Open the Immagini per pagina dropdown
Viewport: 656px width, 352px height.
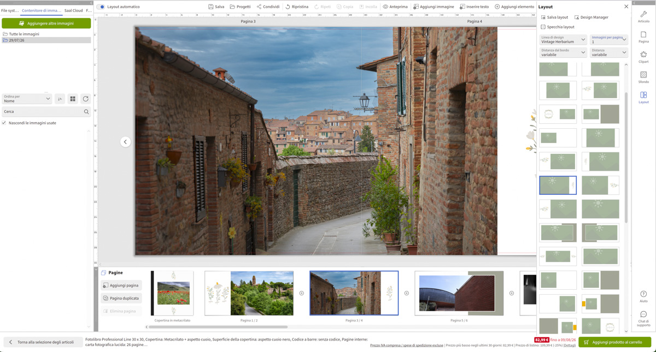point(608,39)
